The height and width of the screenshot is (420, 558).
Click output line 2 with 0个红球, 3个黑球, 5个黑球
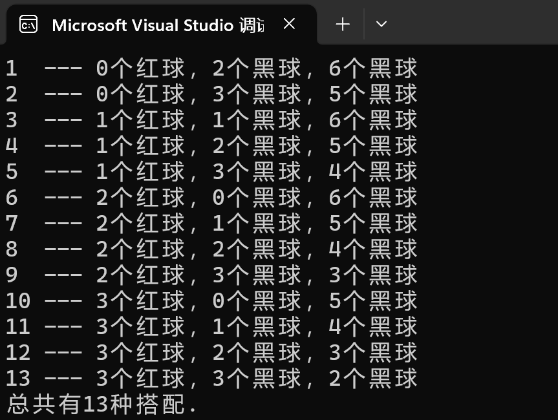pos(211,94)
